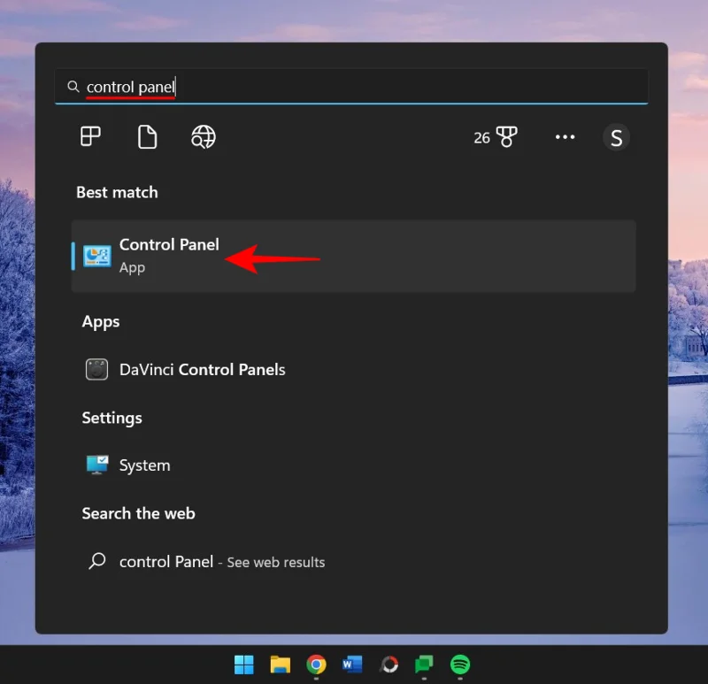708x684 pixels.
Task: Switch to the Documents search filter
Action: (147, 137)
